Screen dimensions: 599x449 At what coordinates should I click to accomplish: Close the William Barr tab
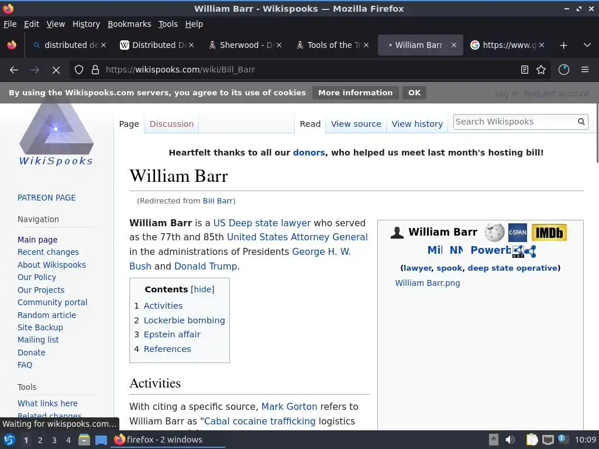pyautogui.click(x=454, y=45)
